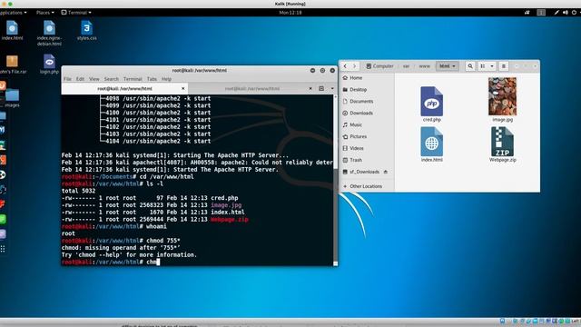Open the show applications grid in dock
The height and width of the screenshot is (327, 581).
click(3, 249)
